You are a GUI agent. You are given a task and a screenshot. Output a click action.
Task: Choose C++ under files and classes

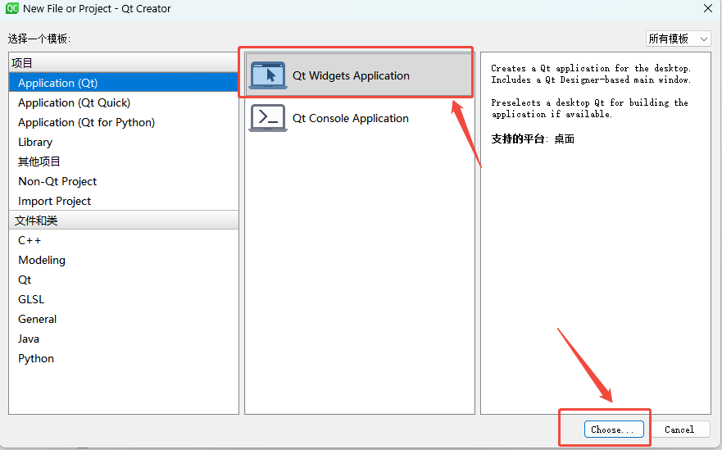30,240
